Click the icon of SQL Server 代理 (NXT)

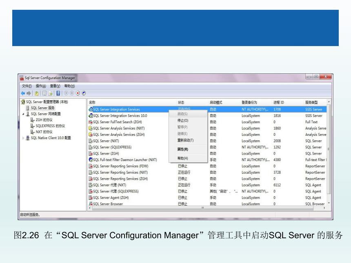91,185
